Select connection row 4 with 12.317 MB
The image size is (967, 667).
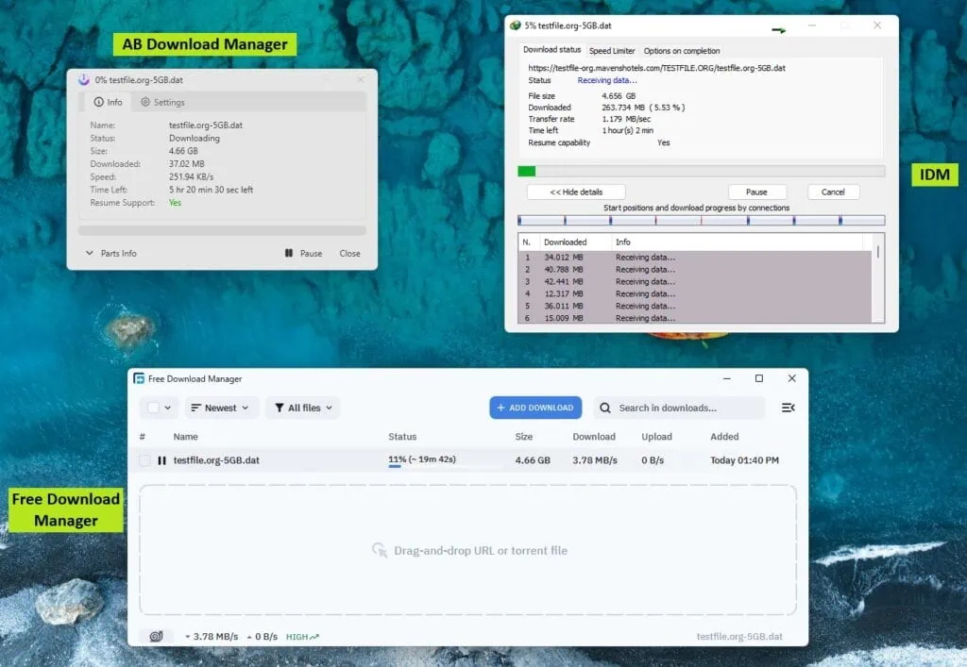click(x=694, y=293)
